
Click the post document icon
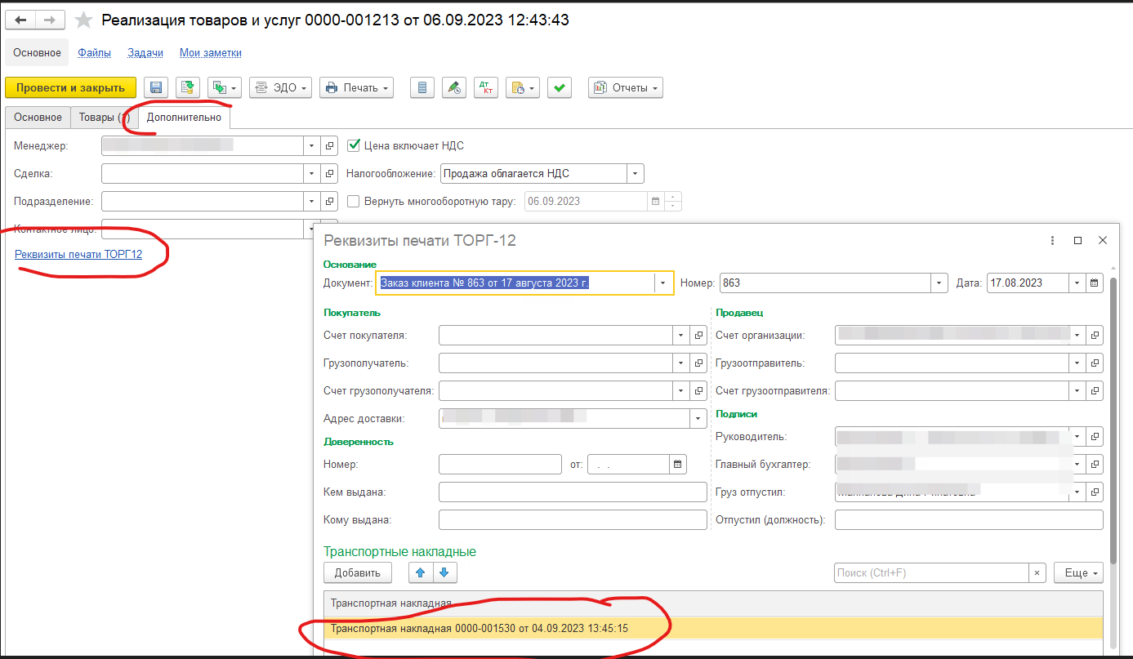[188, 88]
